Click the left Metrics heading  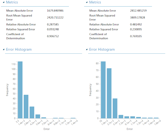coord(12,2)
